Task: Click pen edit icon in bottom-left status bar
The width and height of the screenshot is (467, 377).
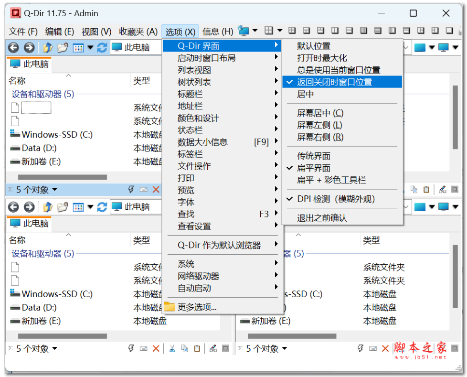Action: (213, 348)
